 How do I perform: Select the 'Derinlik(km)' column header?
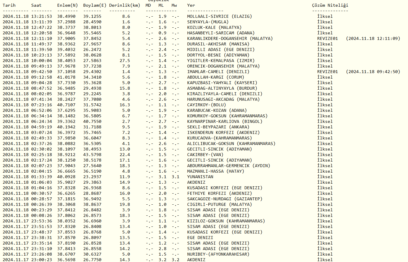[125, 5]
